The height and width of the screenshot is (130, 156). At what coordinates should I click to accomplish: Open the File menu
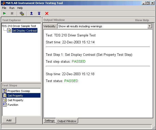[4, 8]
